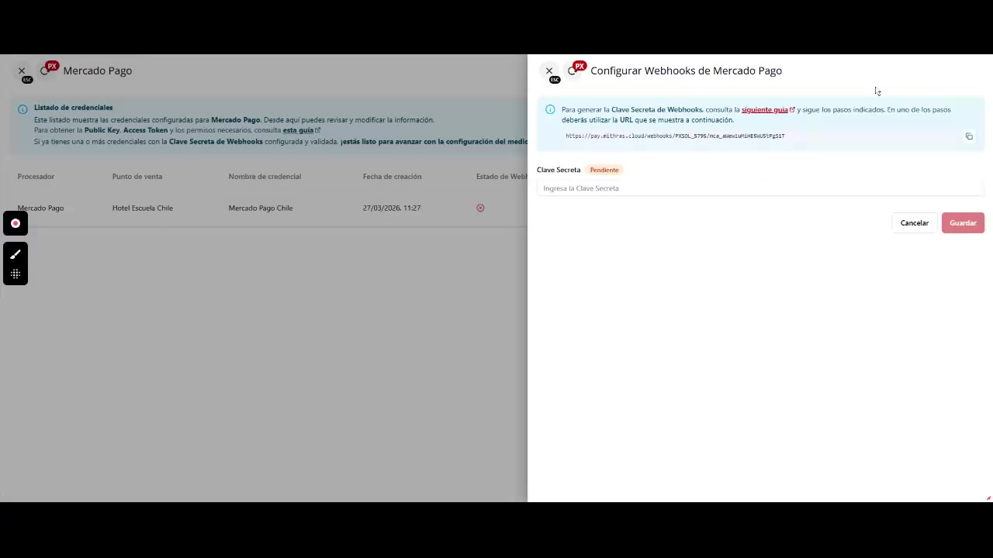
Task: Open the 'siguiente guía' link
Action: click(764, 110)
